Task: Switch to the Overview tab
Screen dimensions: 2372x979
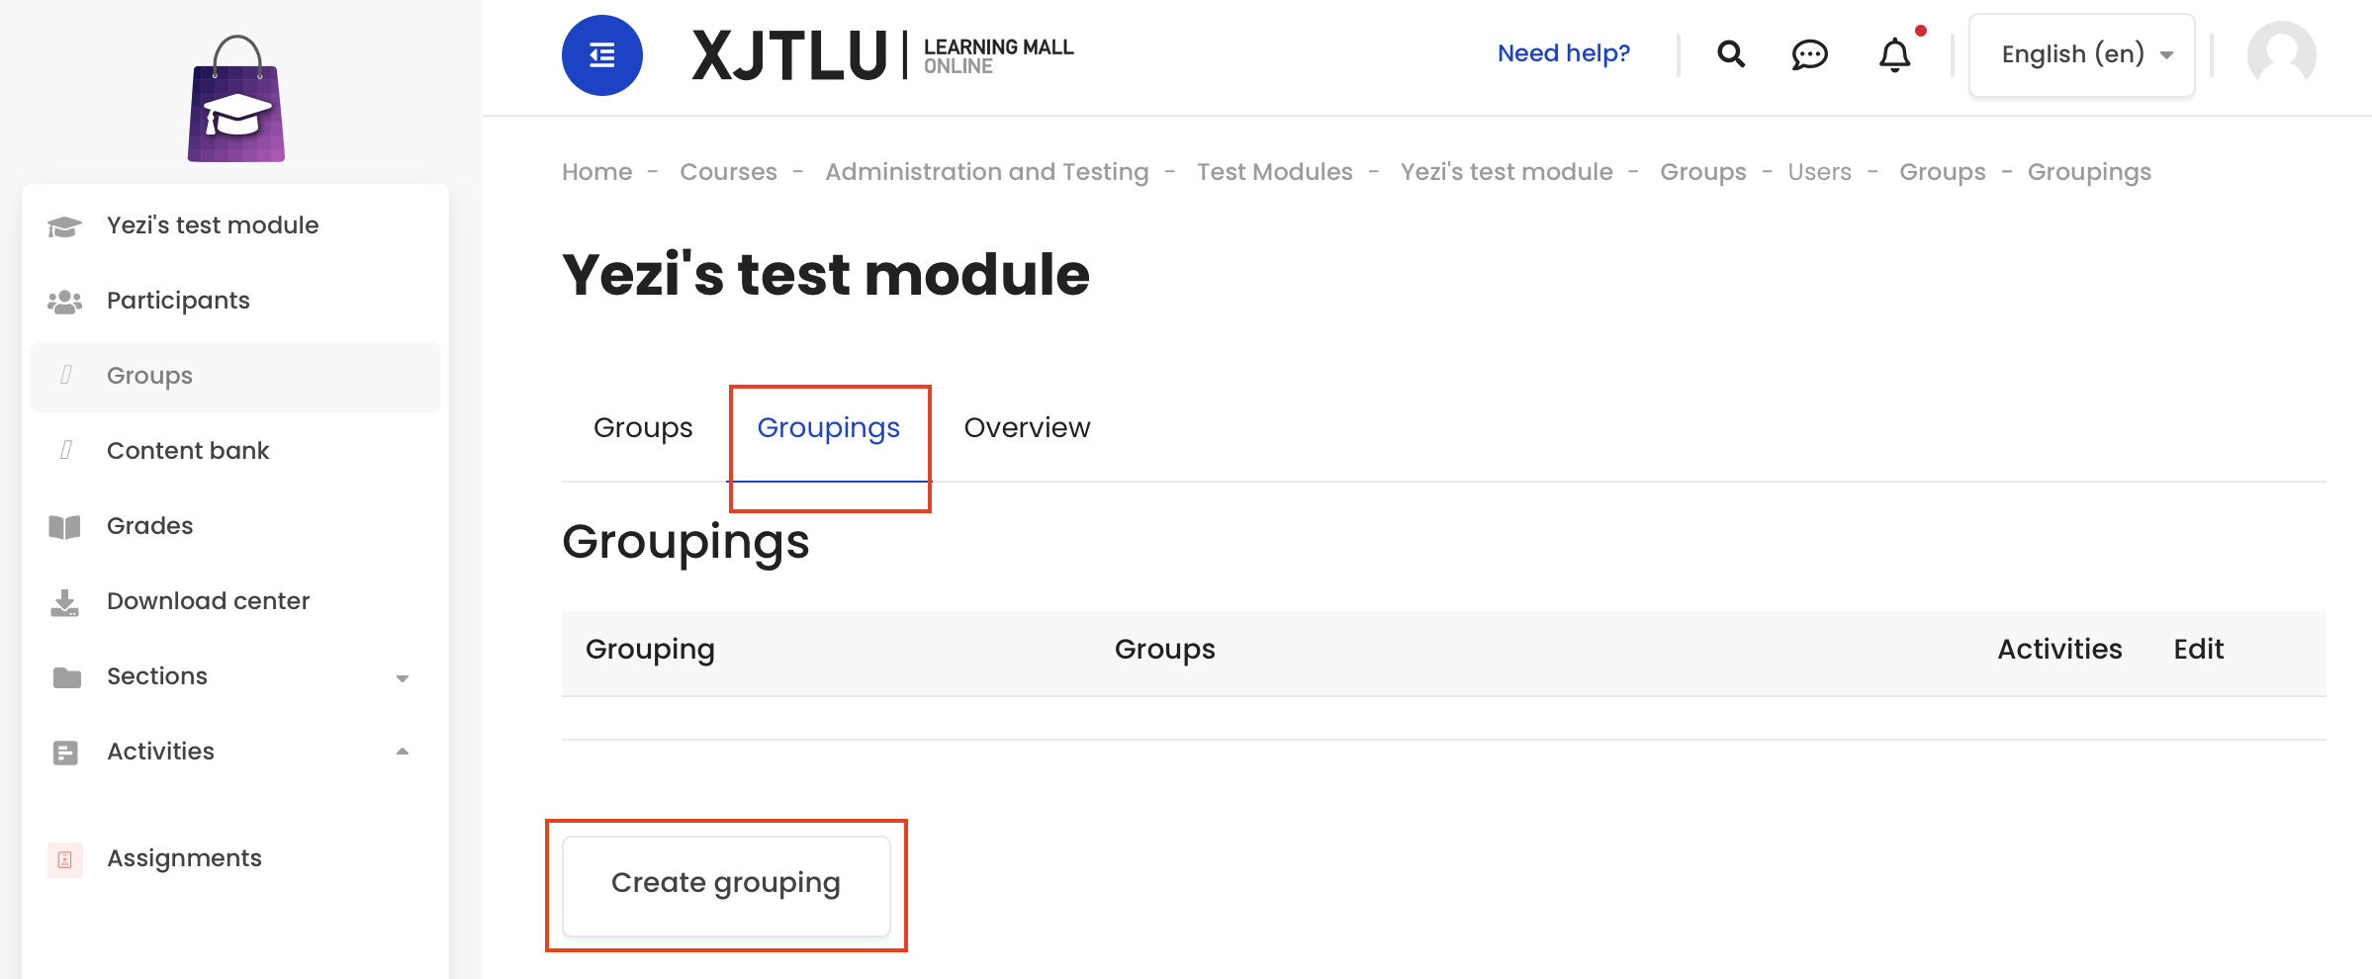Action: pos(1027,428)
